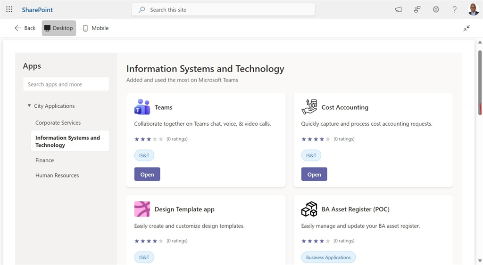Select Corporate Services category
Screen dimensions: 483x265
click(58, 123)
